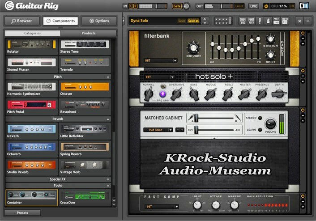
Task: Collapse the Tools category section
Action: pos(58,185)
